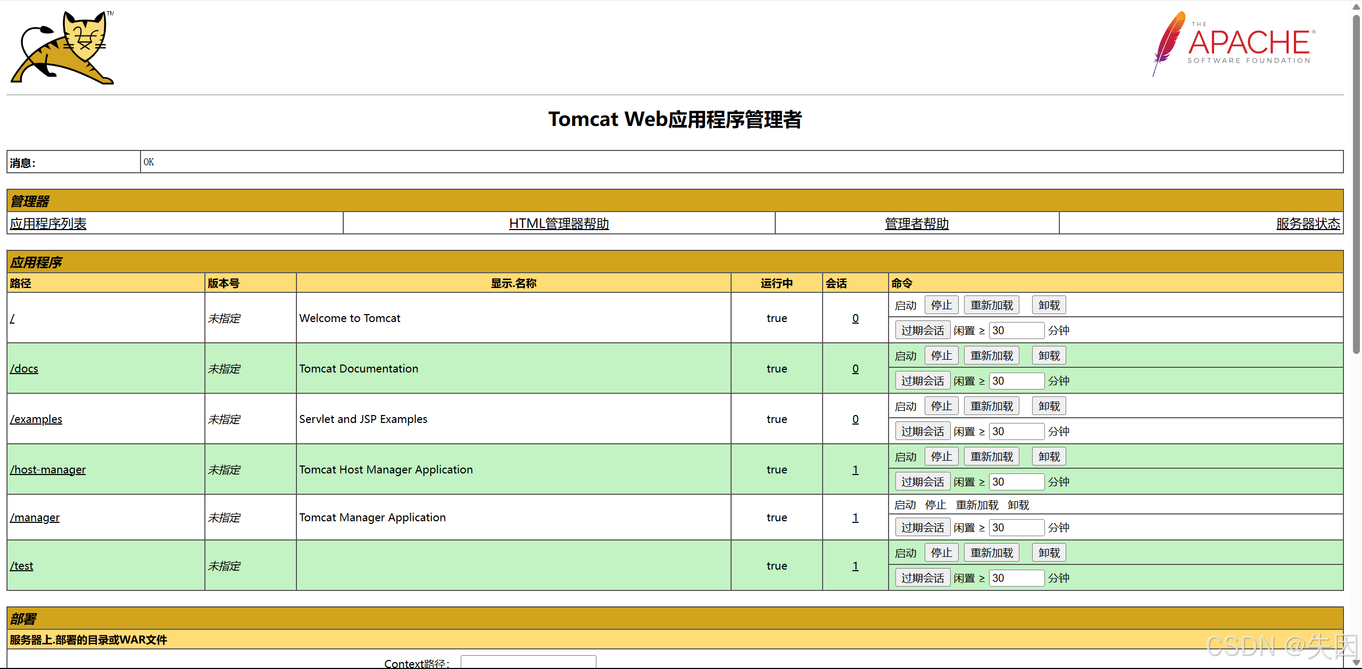Focus idle minutes field for /docs

pos(1016,380)
